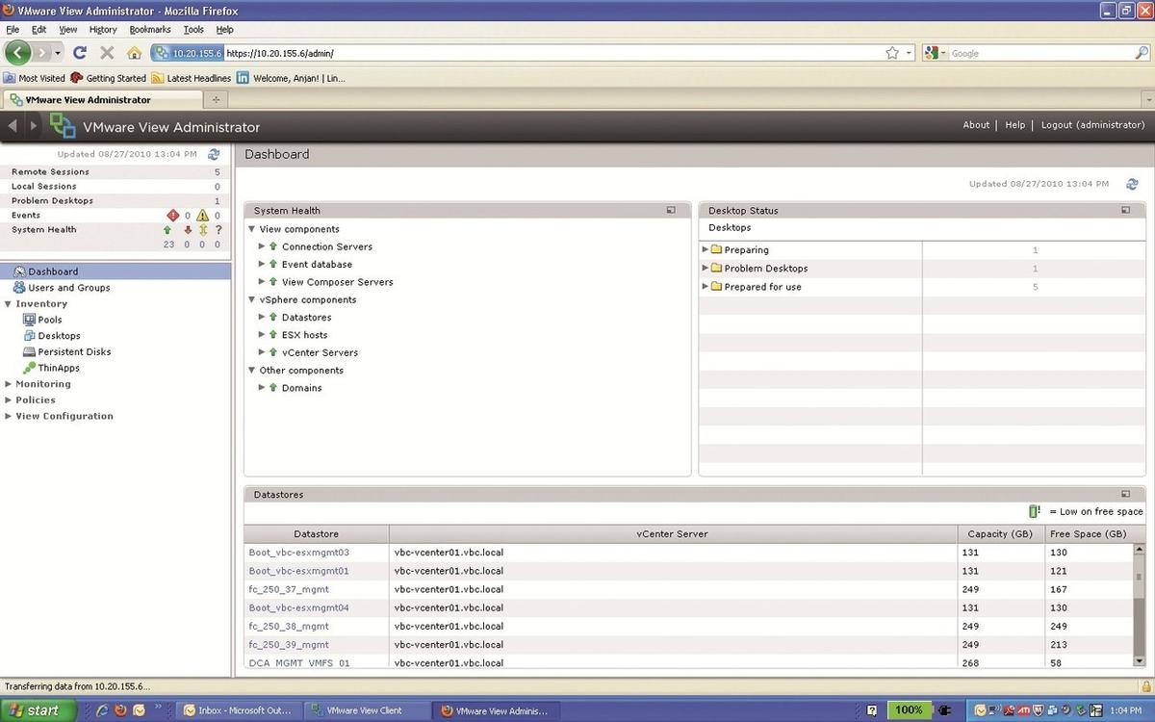Open the Edit menu
The image size is (1155, 722).
[39, 30]
